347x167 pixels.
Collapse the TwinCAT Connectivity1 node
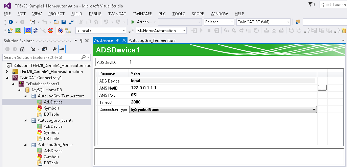tap(7, 78)
